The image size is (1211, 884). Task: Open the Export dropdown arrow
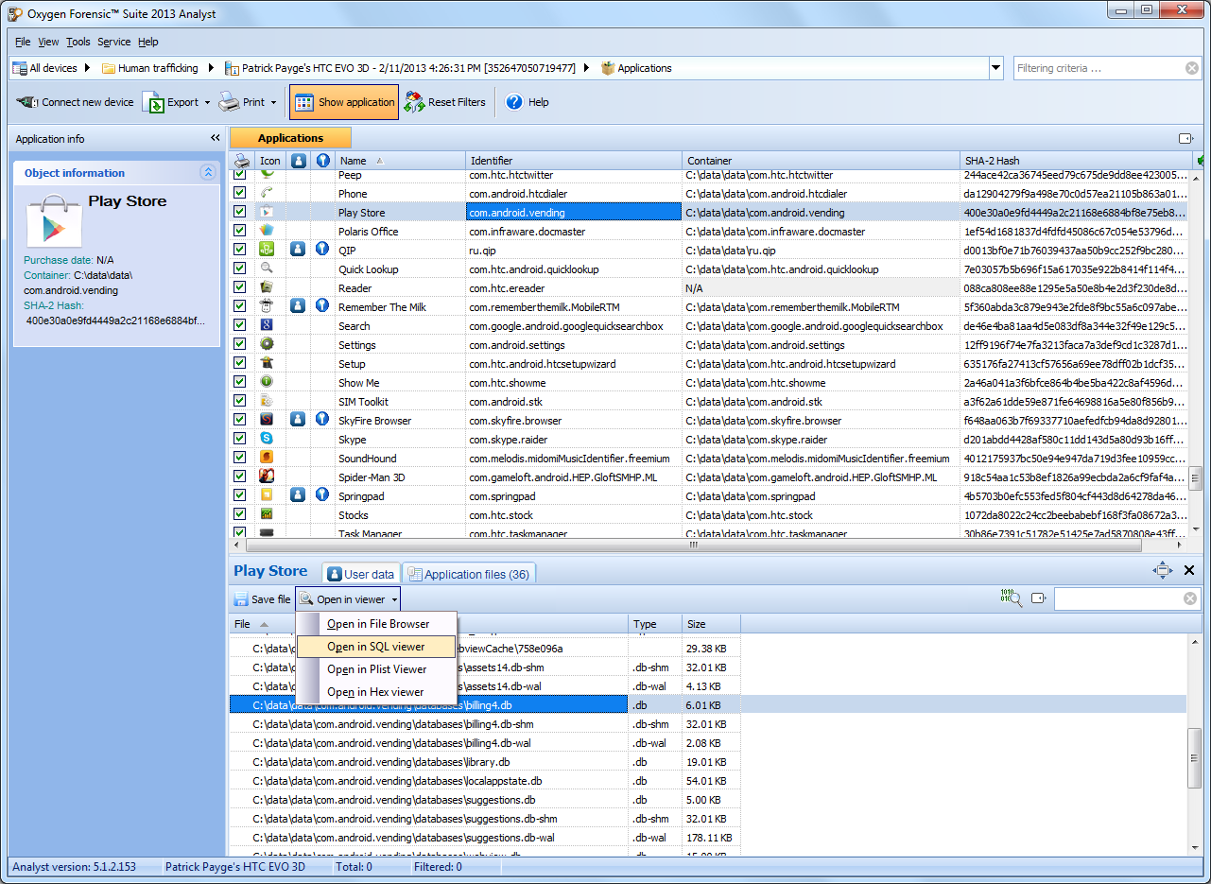[207, 102]
